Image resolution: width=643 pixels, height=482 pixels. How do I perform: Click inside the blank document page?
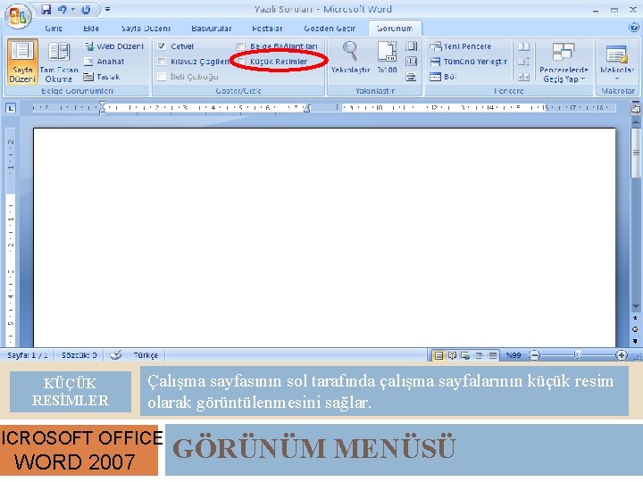click(x=324, y=237)
